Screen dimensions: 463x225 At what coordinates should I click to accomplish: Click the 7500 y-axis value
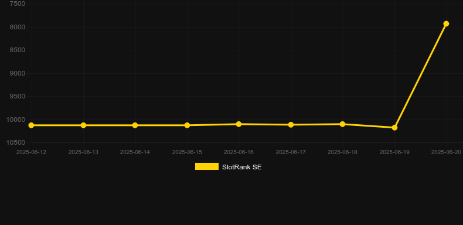(18, 4)
